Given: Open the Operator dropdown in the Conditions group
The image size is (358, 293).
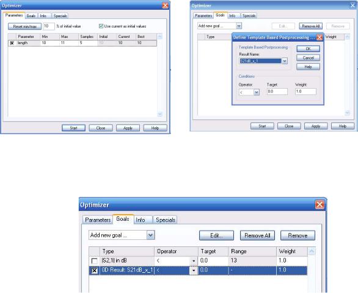Looking at the screenshot, I should pos(257,92).
